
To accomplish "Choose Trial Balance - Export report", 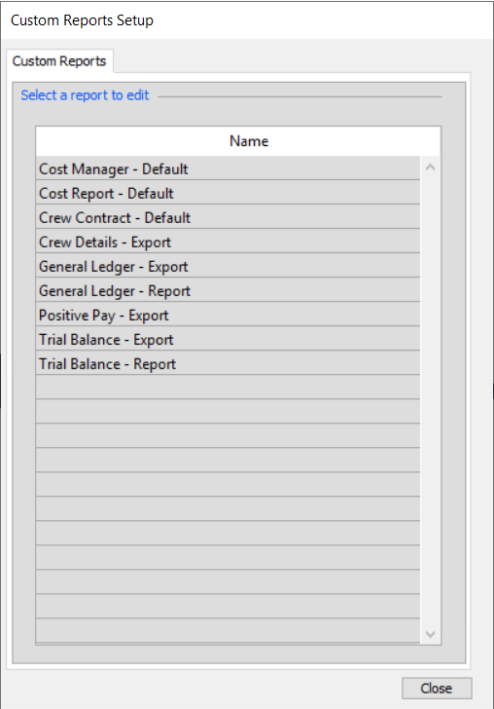I will (x=228, y=339).
